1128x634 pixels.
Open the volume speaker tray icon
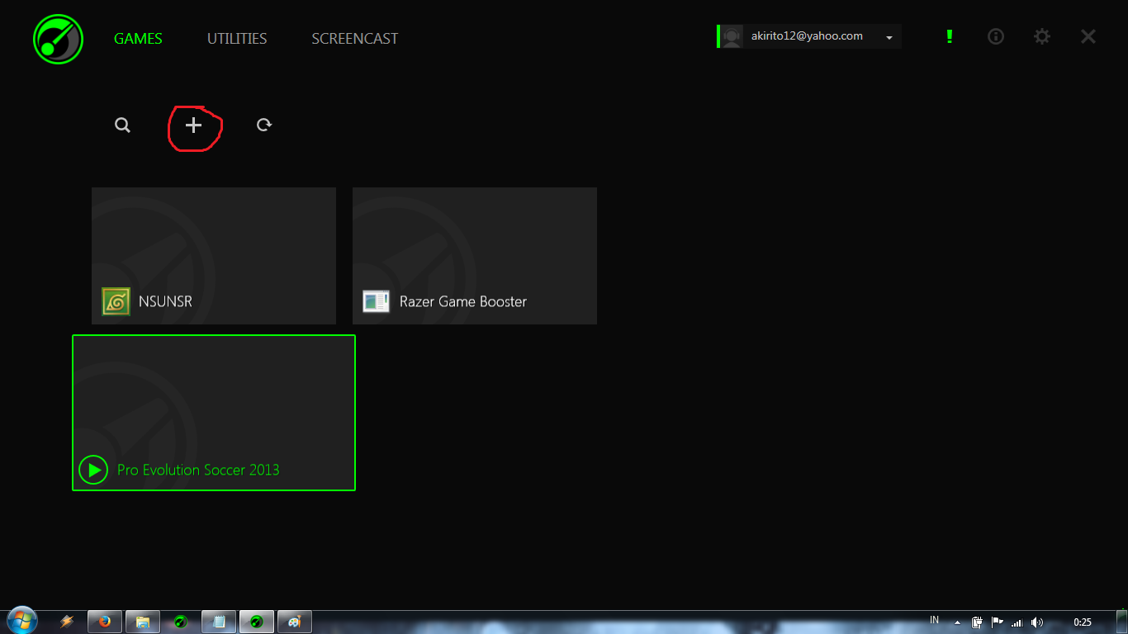coord(1037,622)
